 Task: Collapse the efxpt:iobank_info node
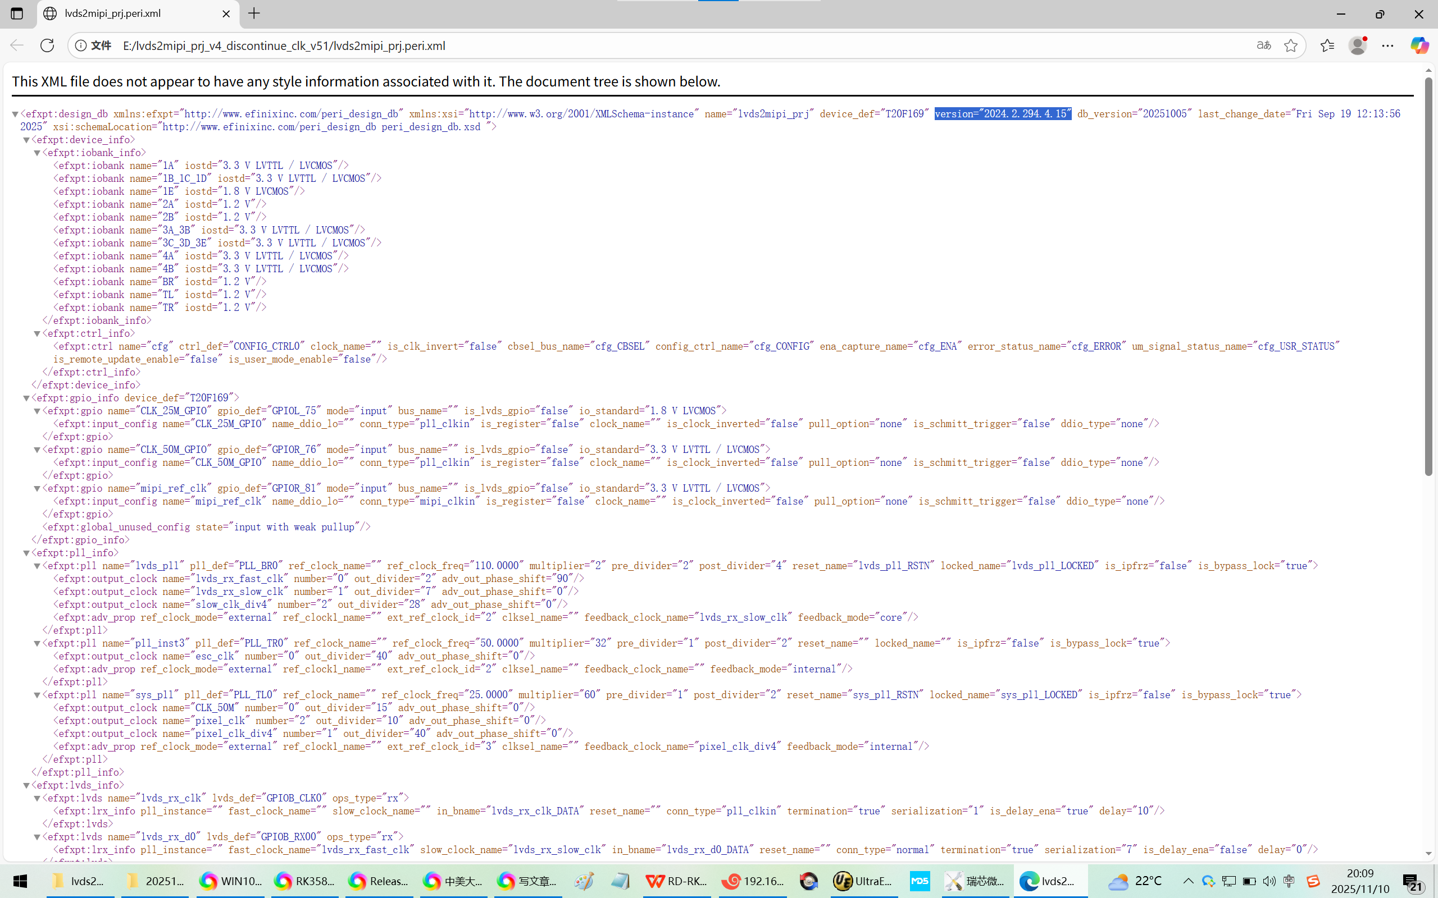click(37, 153)
